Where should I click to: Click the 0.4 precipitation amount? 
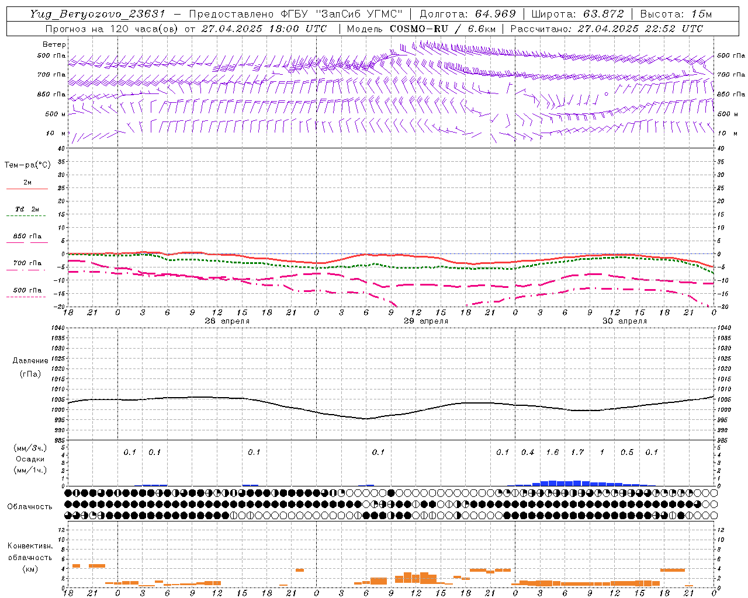[528, 452]
